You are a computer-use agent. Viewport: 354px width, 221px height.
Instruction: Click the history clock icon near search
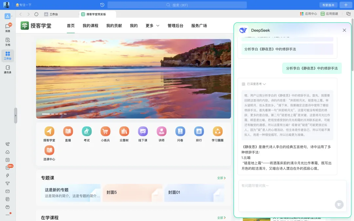(102, 5)
